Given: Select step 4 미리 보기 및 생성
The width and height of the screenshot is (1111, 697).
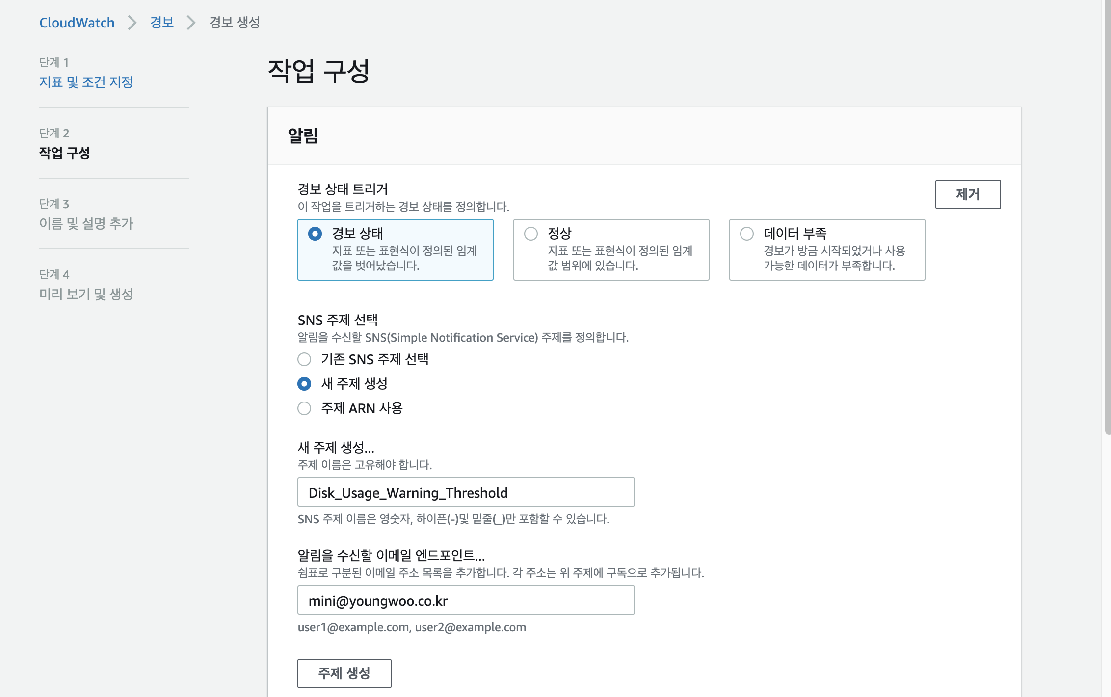Looking at the screenshot, I should pos(86,294).
